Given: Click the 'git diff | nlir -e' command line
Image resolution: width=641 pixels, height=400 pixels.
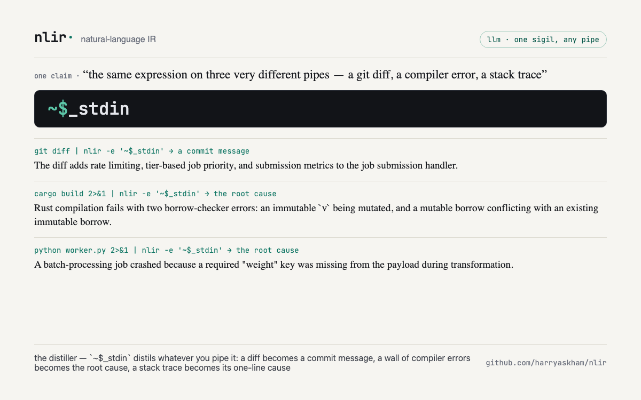Looking at the screenshot, I should click(x=142, y=151).
